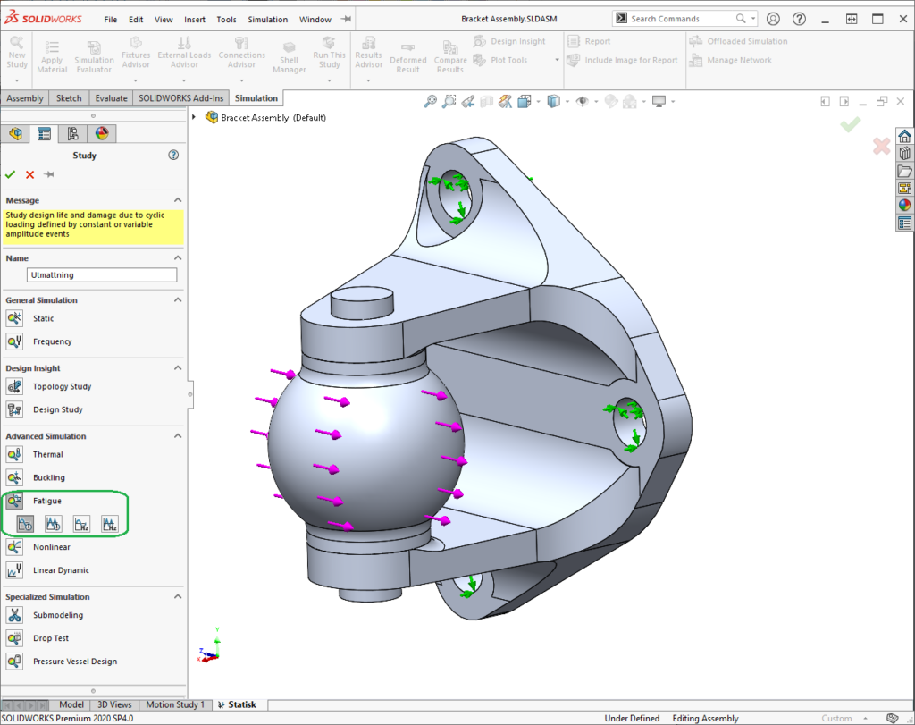The image size is (915, 725).
Task: Open the Appearances tab in task pane
Action: 904,205
